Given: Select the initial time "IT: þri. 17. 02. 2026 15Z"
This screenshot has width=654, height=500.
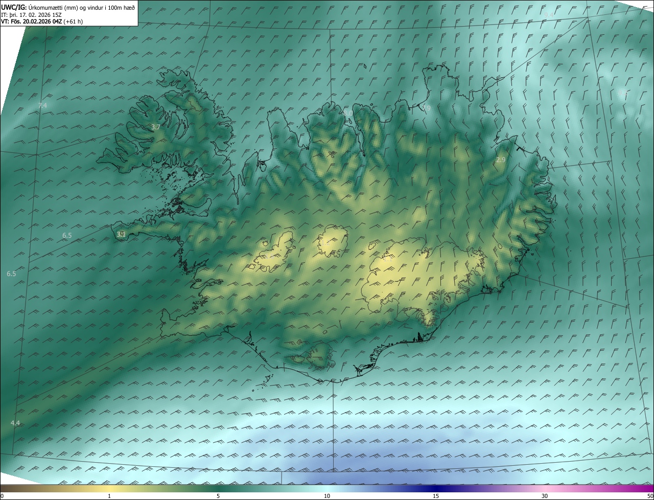Looking at the screenshot, I should pyautogui.click(x=31, y=14).
